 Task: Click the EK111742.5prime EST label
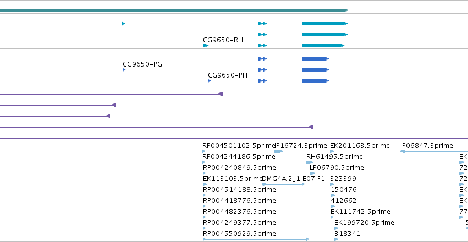pos(360,212)
